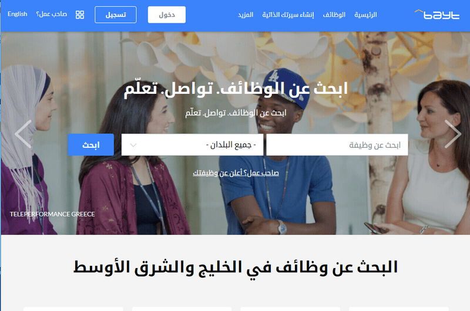Go to الرئيسية home tab

(x=365, y=15)
